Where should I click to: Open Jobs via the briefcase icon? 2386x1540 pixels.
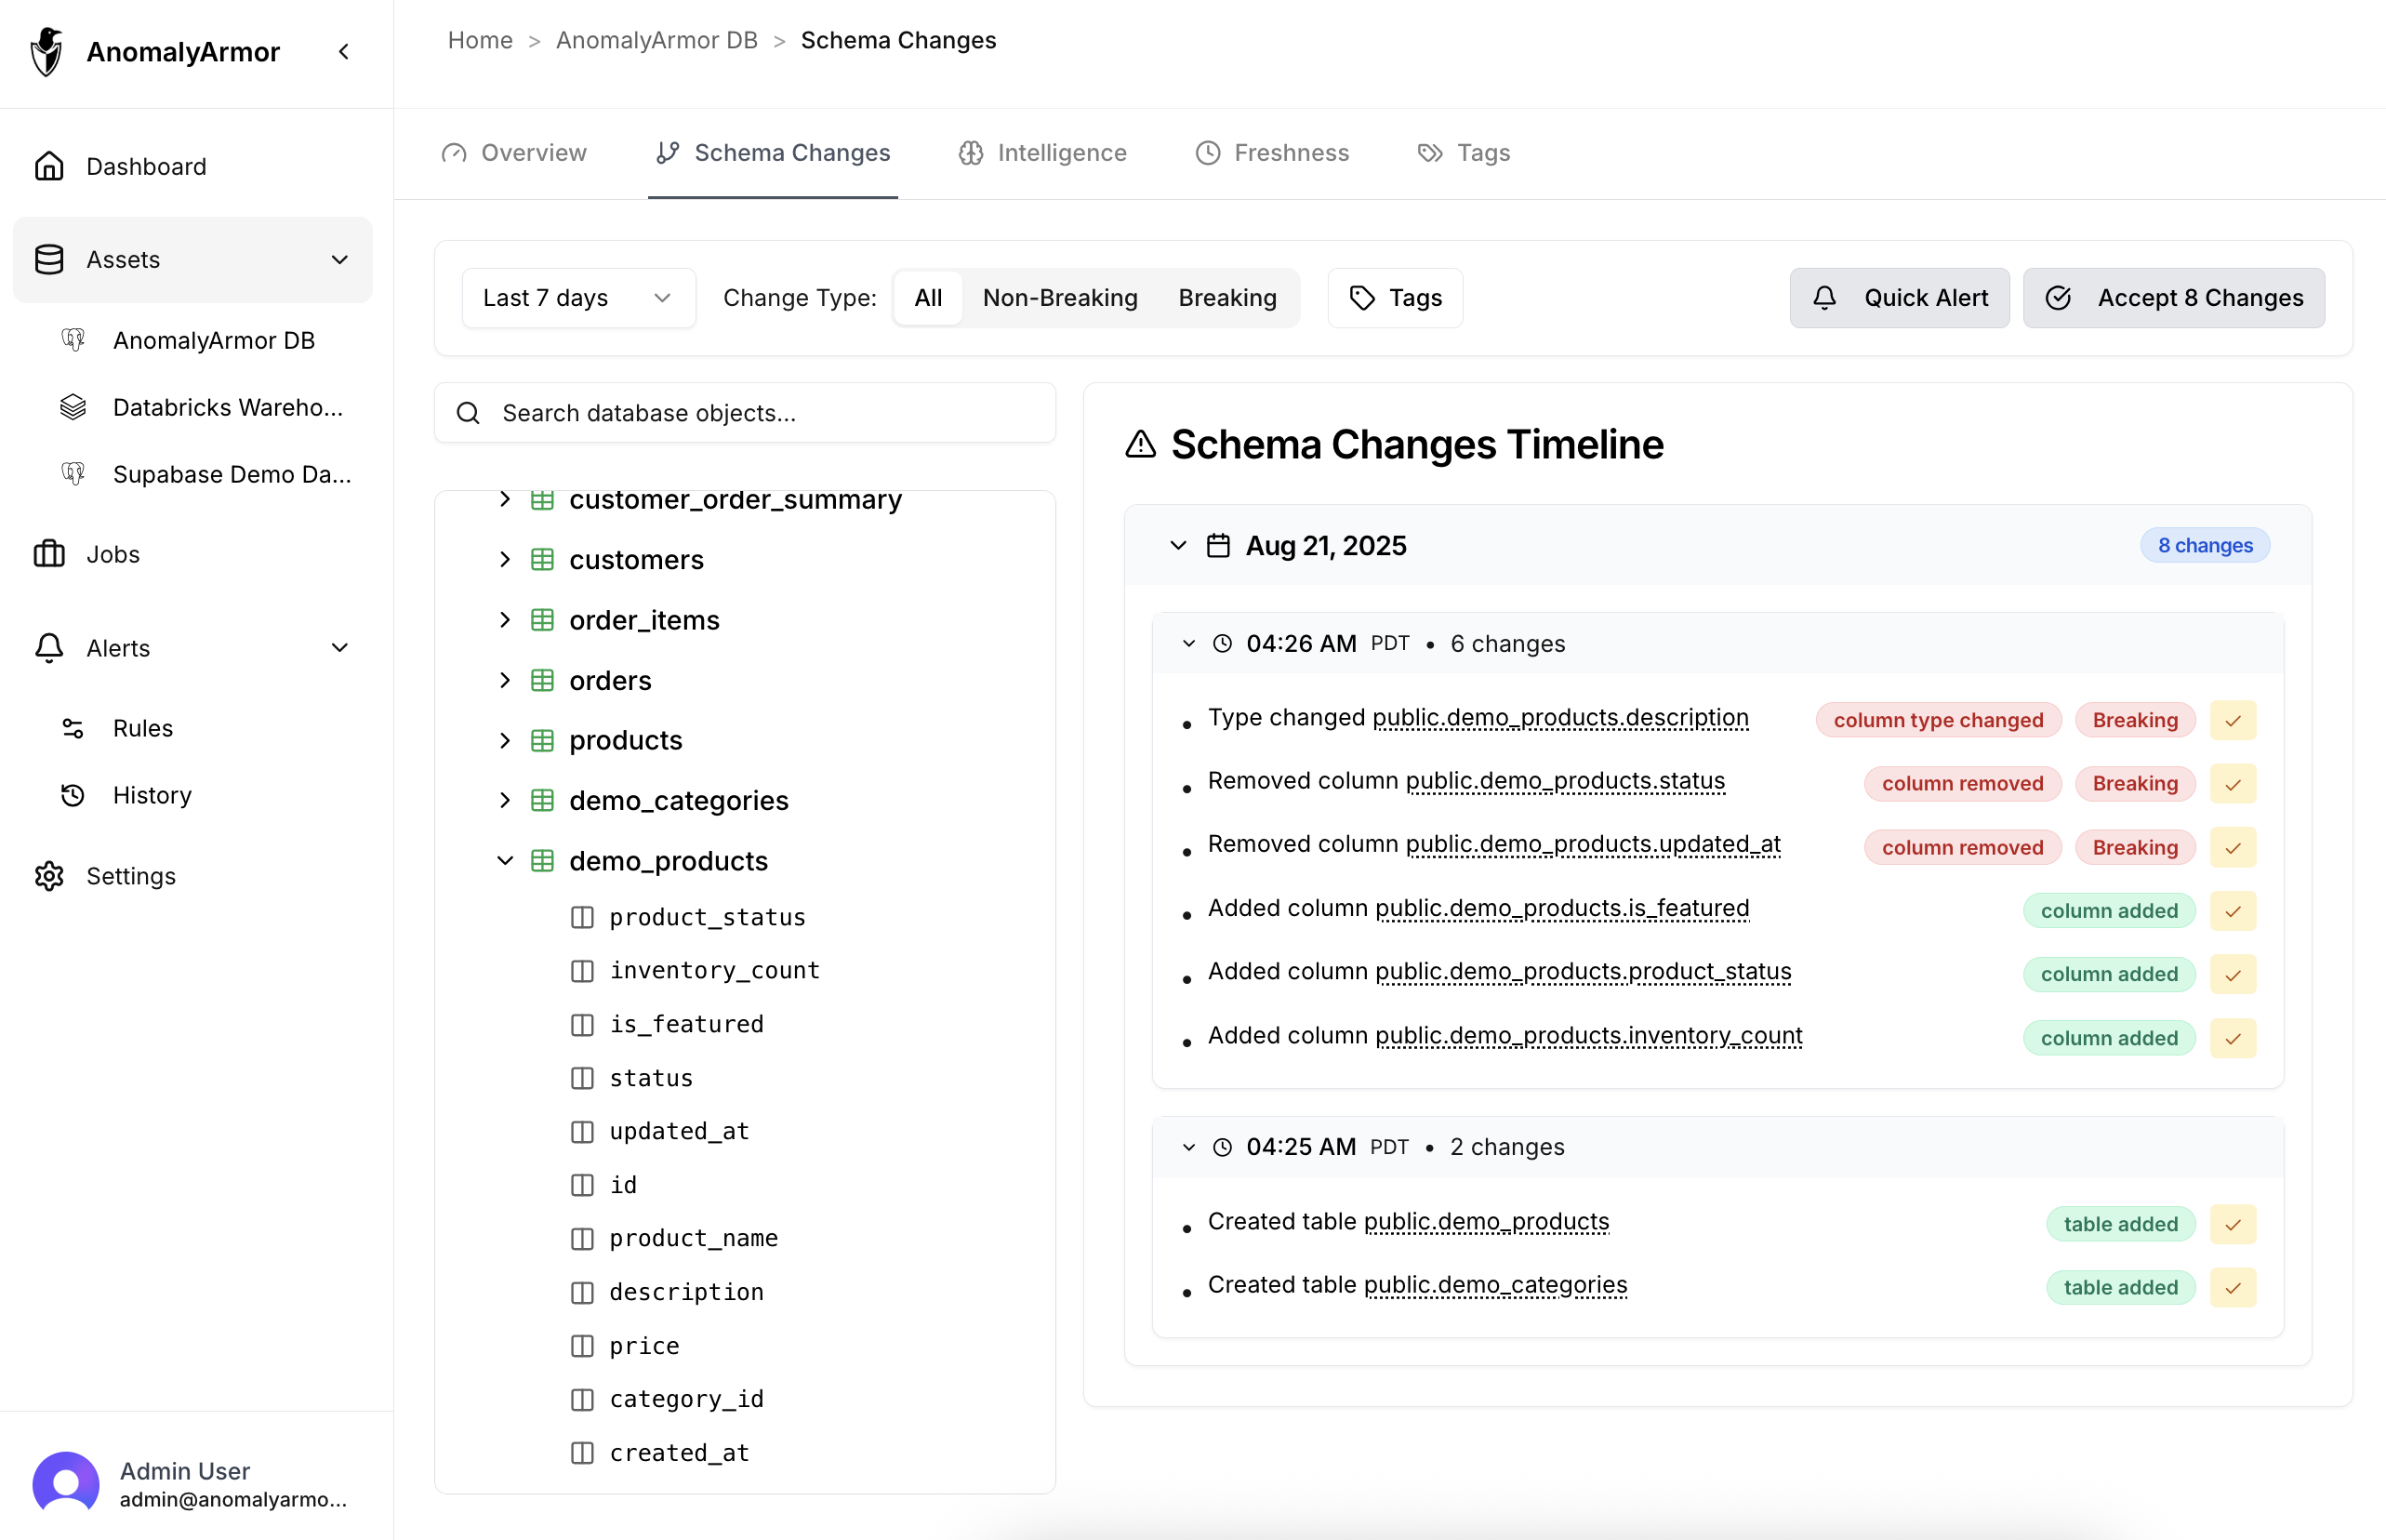click(x=49, y=554)
